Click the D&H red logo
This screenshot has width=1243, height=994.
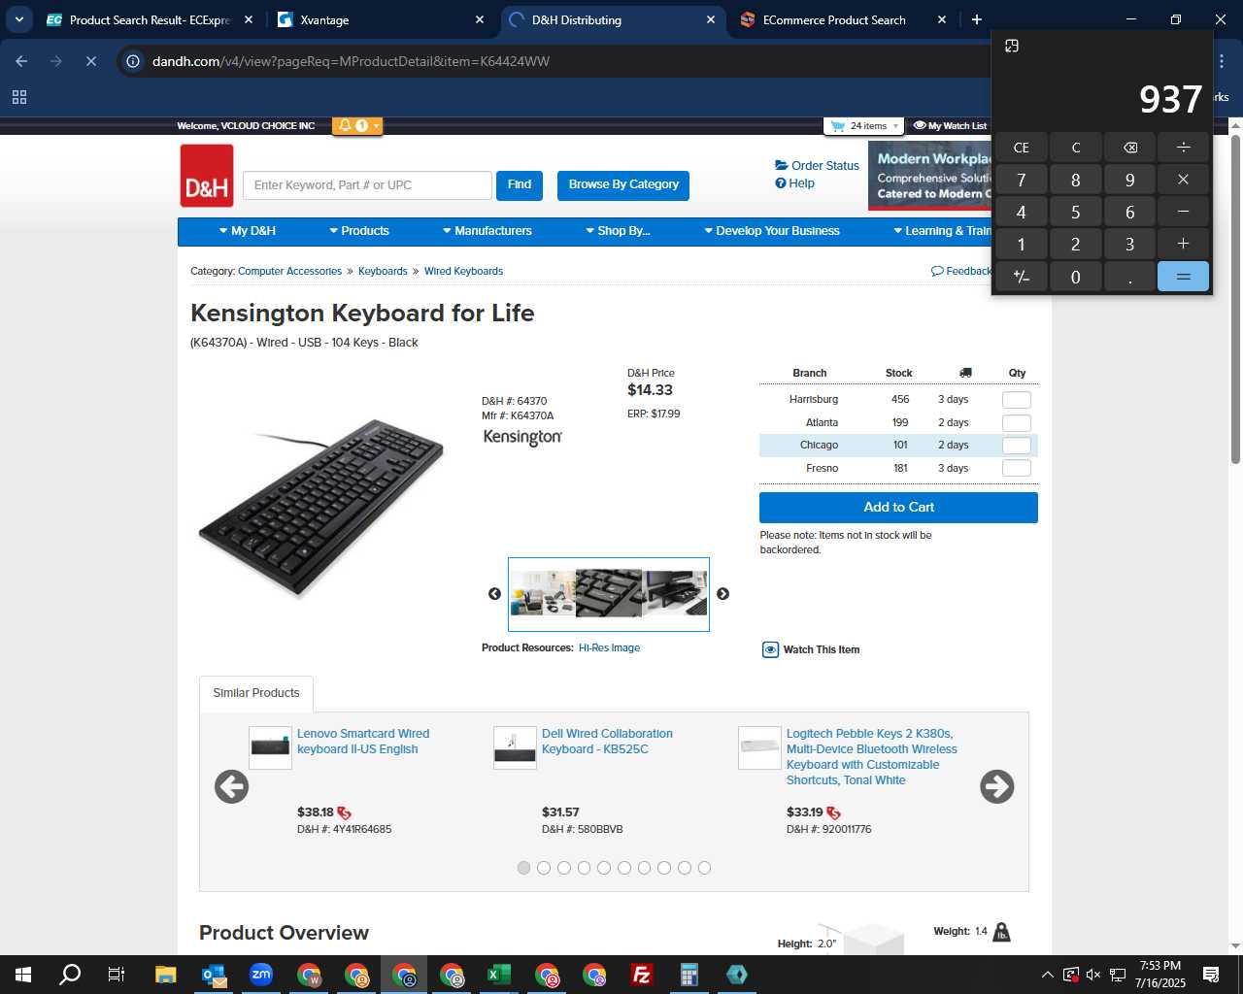coord(207,176)
